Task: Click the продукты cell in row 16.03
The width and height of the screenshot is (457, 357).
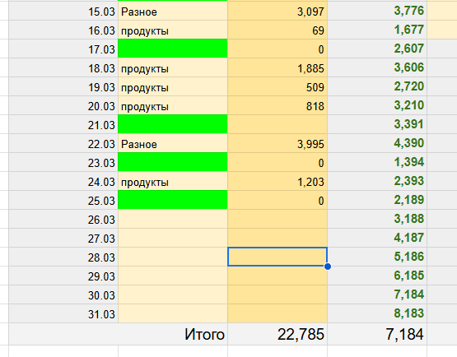Action: coord(173,30)
